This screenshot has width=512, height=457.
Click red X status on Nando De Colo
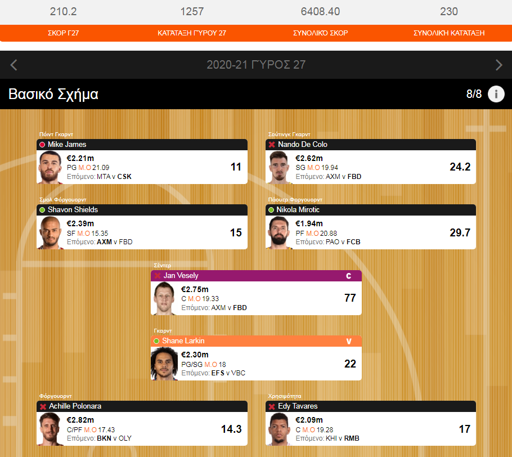tap(272, 145)
